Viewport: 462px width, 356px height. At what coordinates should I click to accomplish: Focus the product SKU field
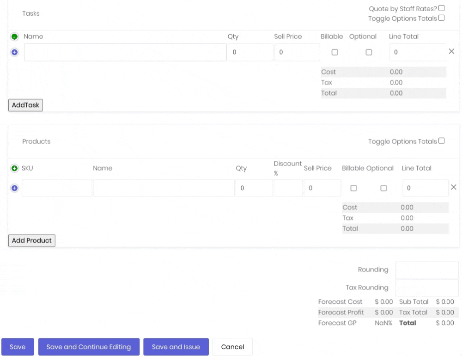pyautogui.click(x=57, y=188)
